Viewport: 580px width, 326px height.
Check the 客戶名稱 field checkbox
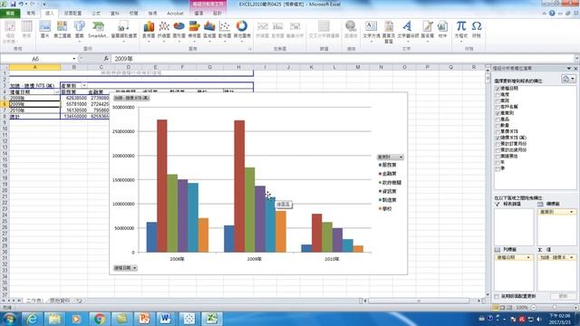[498, 107]
